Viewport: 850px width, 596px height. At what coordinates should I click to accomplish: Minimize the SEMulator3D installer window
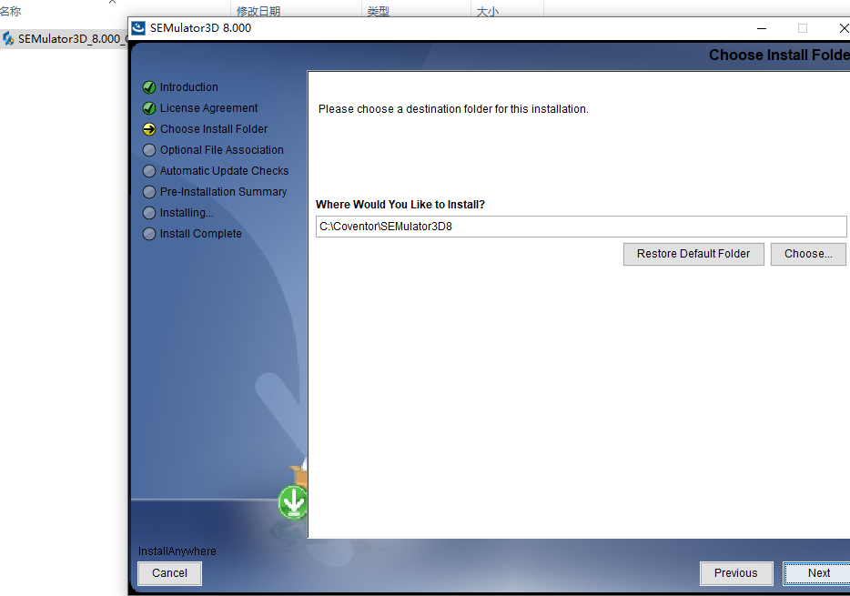point(762,28)
